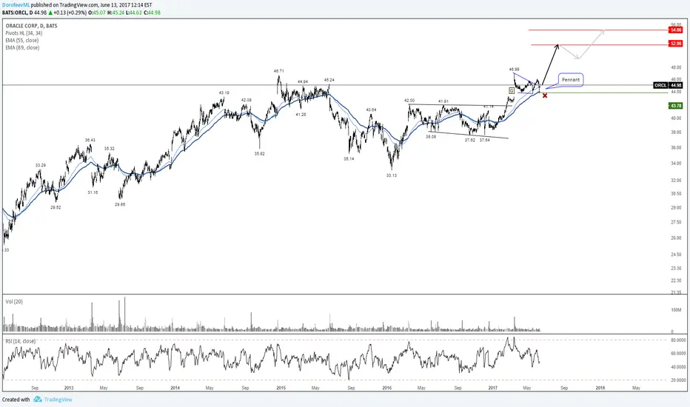This screenshot has width=690, height=407.
Task: Click the RSI (14, close) indicator label
Action: 20,341
